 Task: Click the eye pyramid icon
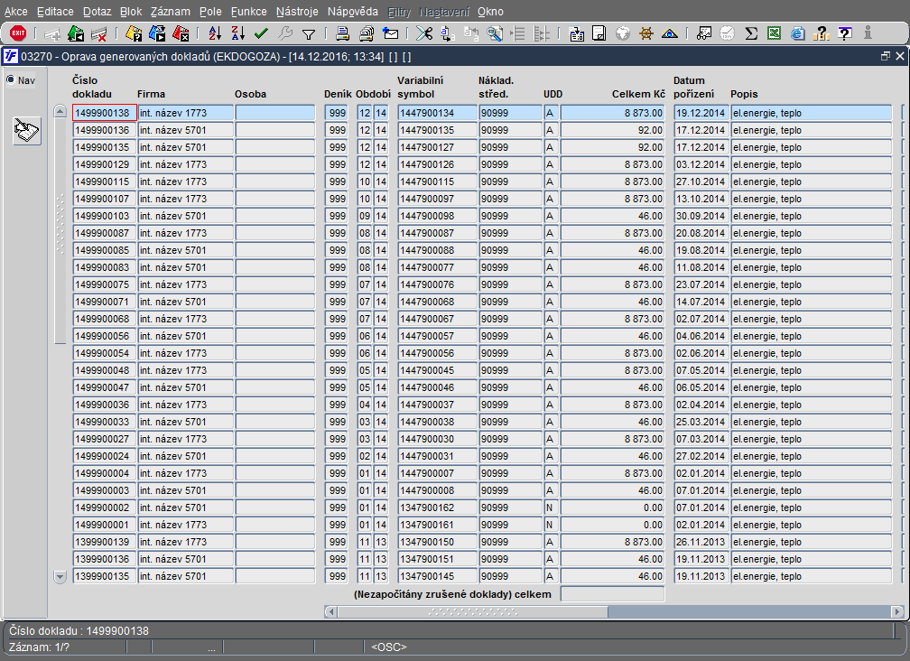point(670,33)
